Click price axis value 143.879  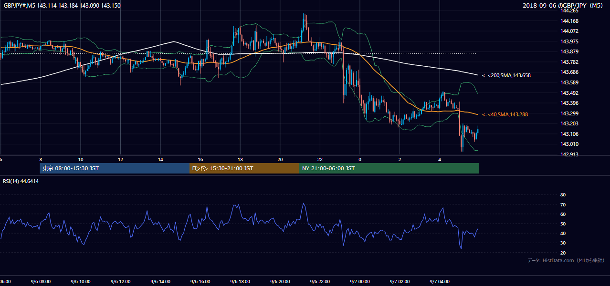pyautogui.click(x=569, y=51)
